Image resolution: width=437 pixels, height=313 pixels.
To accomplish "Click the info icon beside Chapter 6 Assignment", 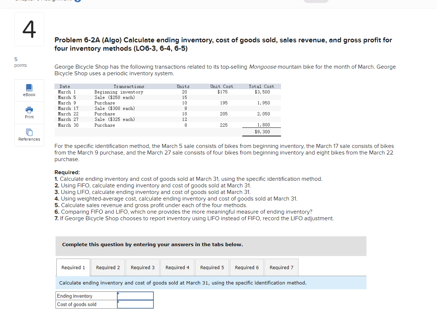I will 76,1.
